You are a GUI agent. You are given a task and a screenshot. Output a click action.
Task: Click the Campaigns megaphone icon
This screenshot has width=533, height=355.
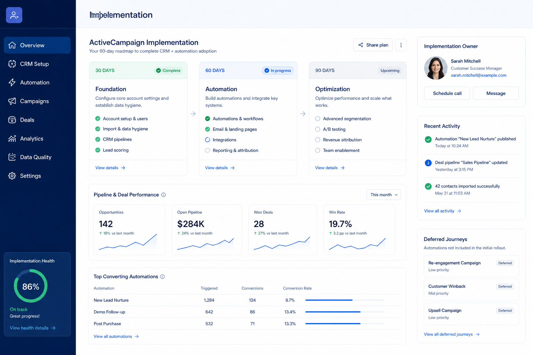(x=12, y=101)
